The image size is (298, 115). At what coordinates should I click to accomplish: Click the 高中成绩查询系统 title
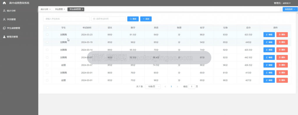tap(19, 3)
